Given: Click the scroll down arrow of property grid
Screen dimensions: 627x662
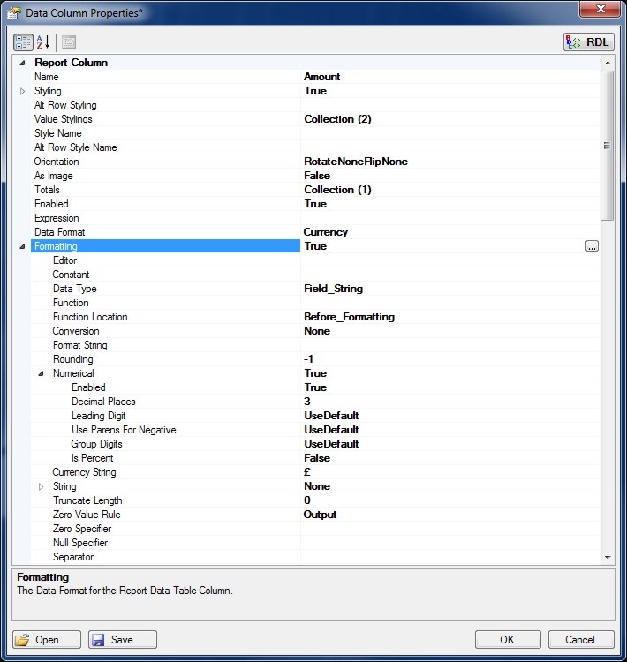Looking at the screenshot, I should (x=607, y=558).
